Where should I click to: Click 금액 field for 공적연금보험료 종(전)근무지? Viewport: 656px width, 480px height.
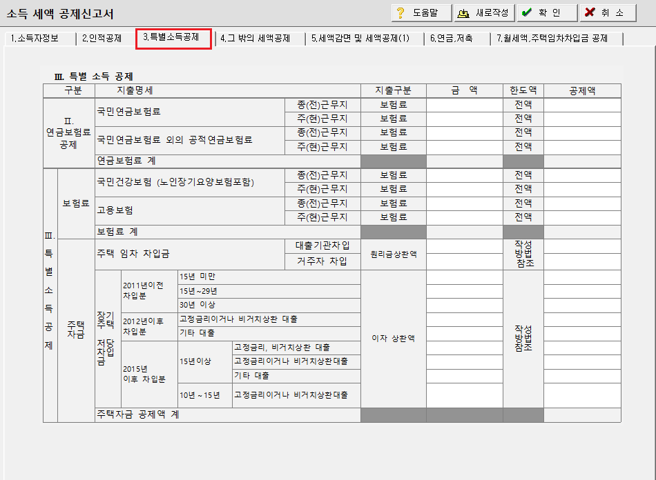[465, 133]
